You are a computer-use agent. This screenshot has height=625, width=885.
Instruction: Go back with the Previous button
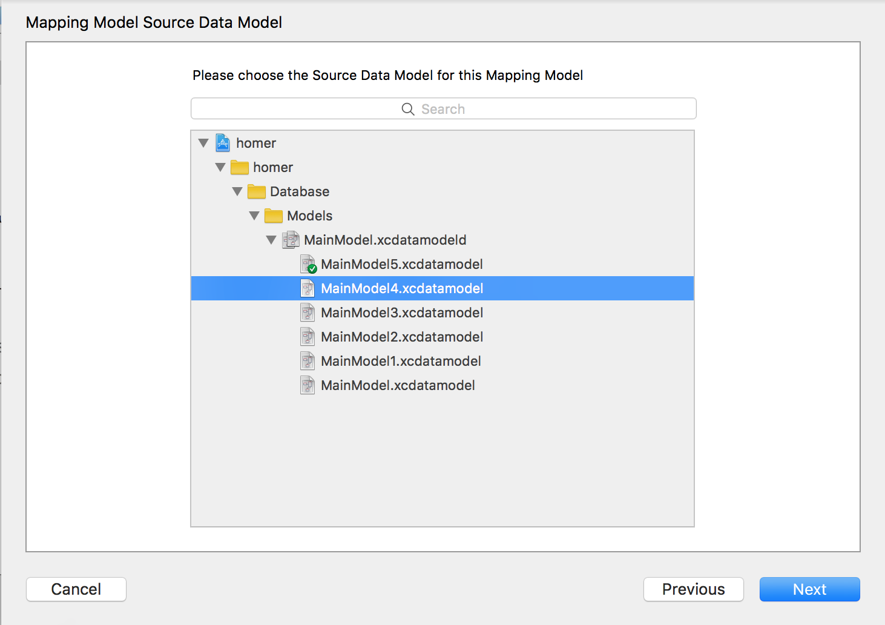tap(693, 589)
